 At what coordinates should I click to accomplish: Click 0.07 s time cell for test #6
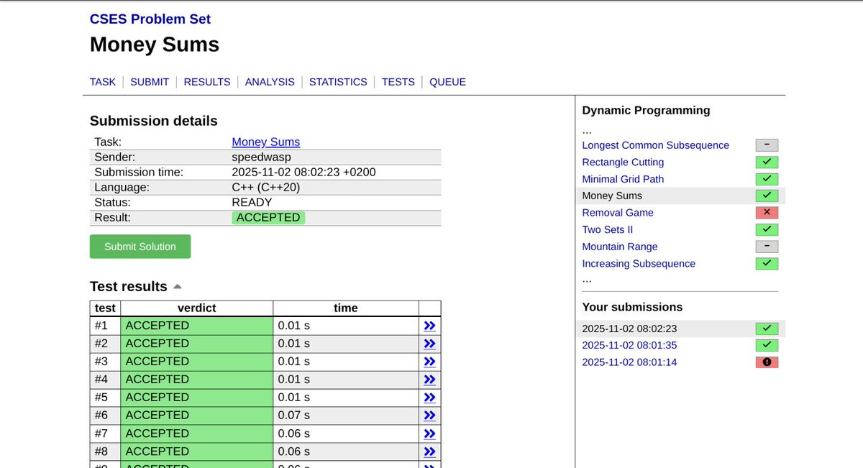(x=346, y=416)
